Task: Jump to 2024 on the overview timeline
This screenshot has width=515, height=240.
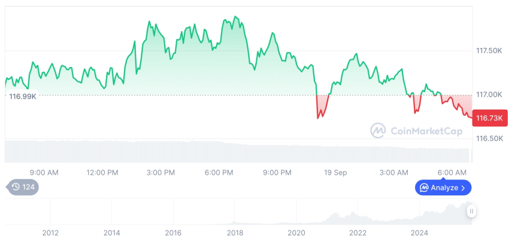Action: 419,232
